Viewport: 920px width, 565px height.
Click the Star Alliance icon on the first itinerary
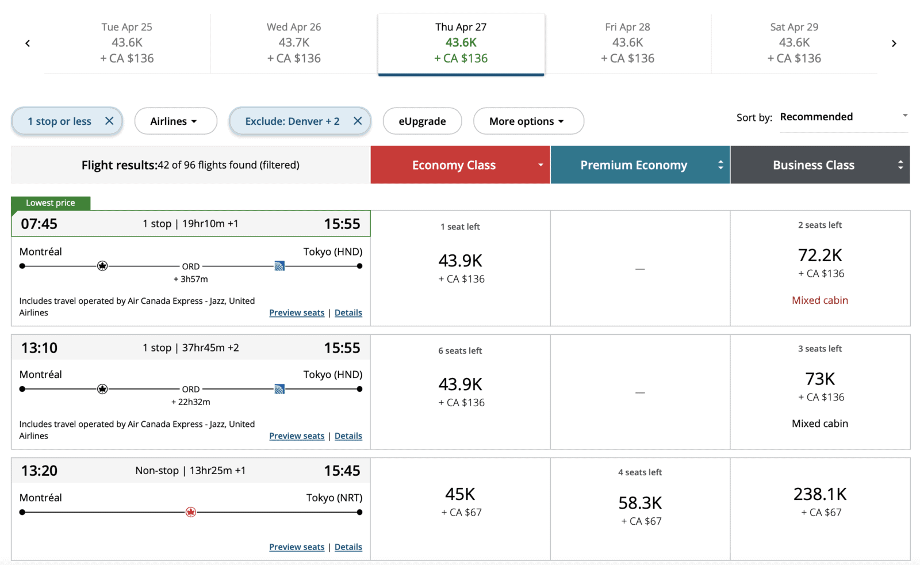pos(102,266)
